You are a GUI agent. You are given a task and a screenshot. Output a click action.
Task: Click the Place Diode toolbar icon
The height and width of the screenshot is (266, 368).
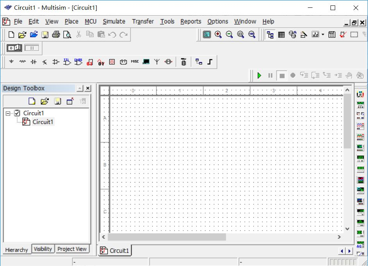pos(33,61)
